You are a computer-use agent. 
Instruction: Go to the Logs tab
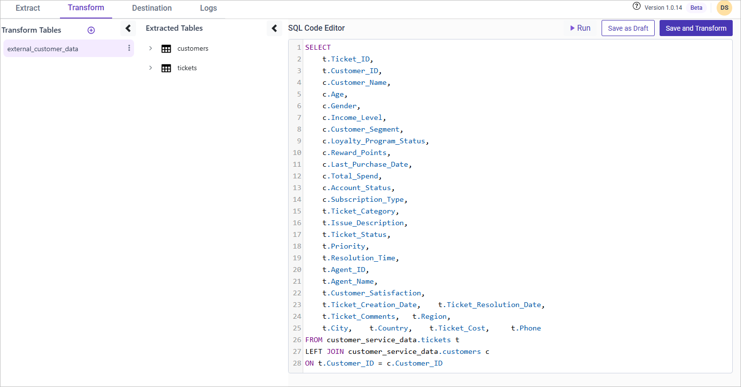pos(208,8)
